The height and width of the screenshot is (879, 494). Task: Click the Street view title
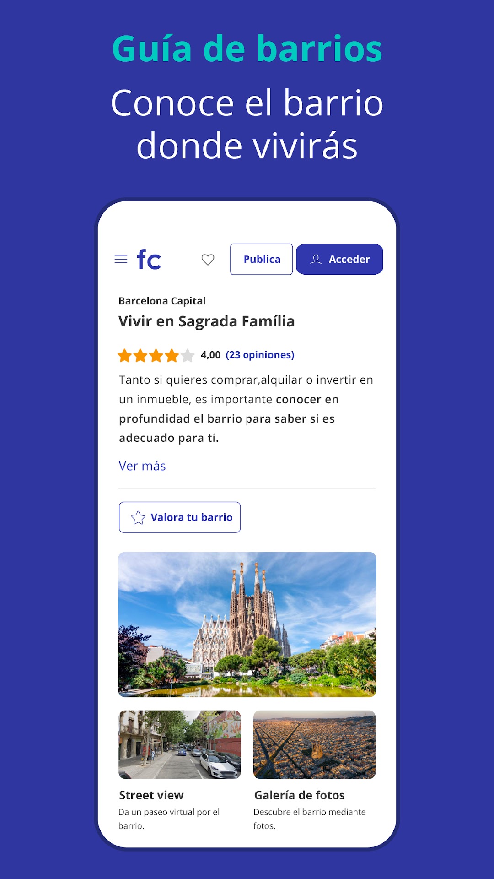coord(151,795)
